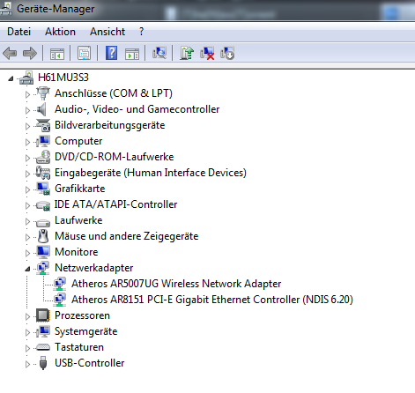The image size is (415, 393).
Task: Expand the USB-Controller category
Action: 27,364
